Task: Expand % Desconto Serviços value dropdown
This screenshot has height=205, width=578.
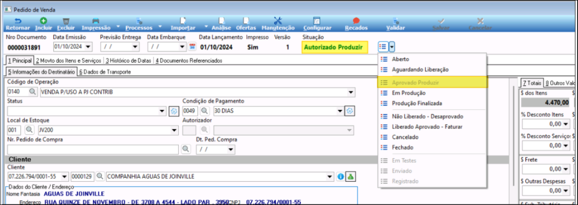Action: (565, 146)
